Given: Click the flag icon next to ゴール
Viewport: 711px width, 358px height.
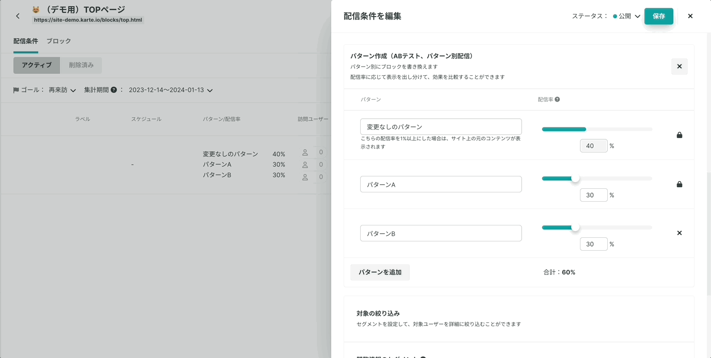Looking at the screenshot, I should pos(16,90).
